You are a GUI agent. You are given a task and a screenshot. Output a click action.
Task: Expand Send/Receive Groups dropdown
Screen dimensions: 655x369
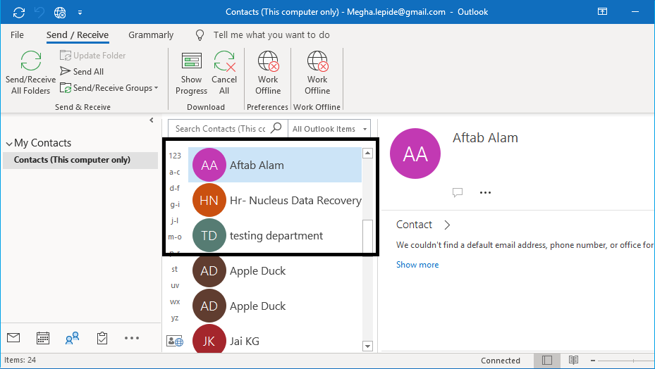click(x=109, y=87)
